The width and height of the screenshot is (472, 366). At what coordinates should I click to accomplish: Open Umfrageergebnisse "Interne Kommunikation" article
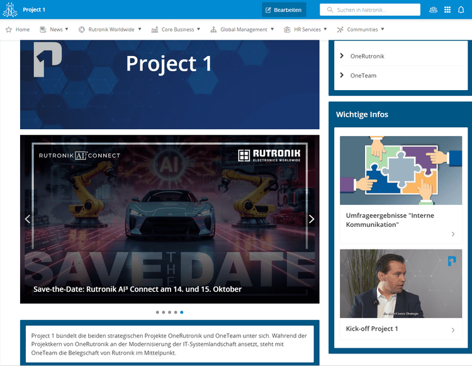(390, 220)
